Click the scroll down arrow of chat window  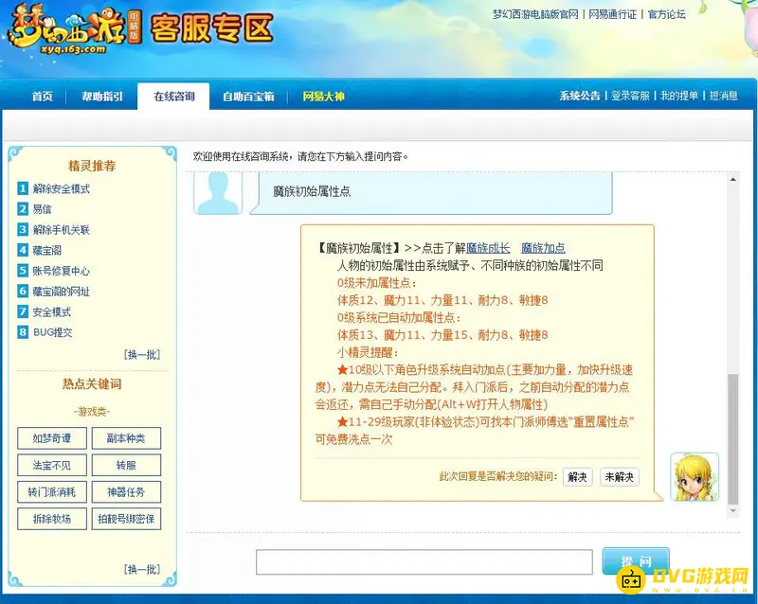click(x=732, y=510)
